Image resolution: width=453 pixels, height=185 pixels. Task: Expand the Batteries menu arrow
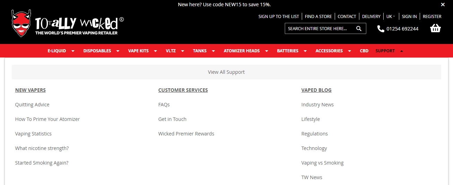[305, 51]
